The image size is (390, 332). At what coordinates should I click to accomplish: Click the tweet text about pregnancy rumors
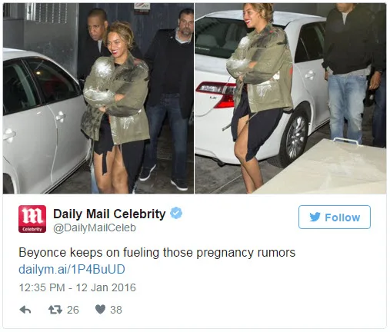157,253
